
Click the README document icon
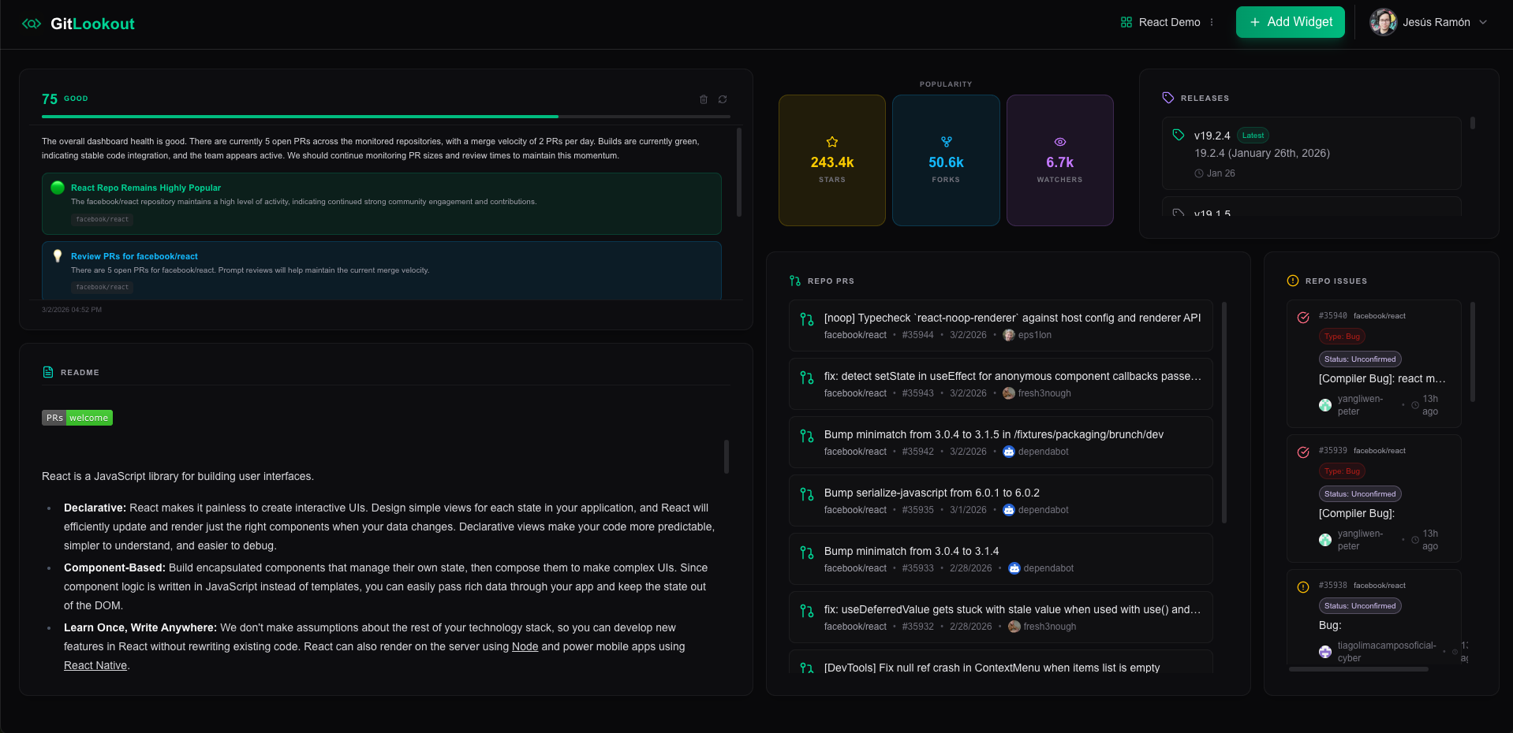tap(48, 372)
